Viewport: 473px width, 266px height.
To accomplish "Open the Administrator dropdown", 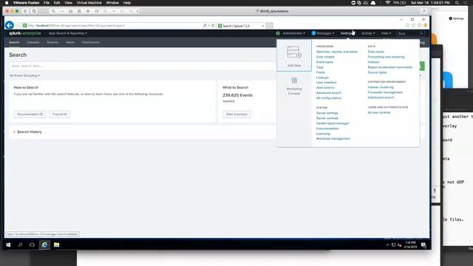I will click(x=294, y=33).
